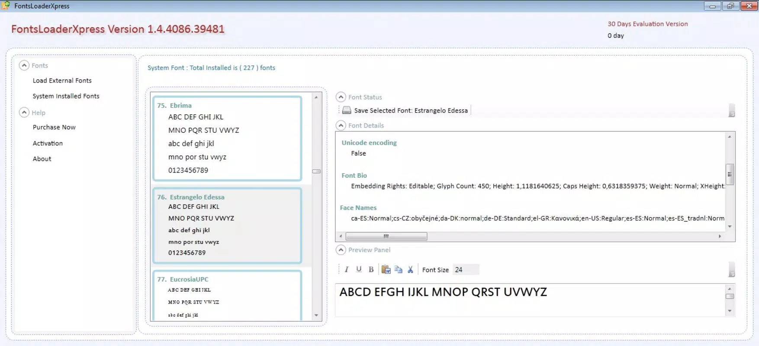Collapse the Fonts sidebar section
This screenshot has width=759, height=346.
24,65
